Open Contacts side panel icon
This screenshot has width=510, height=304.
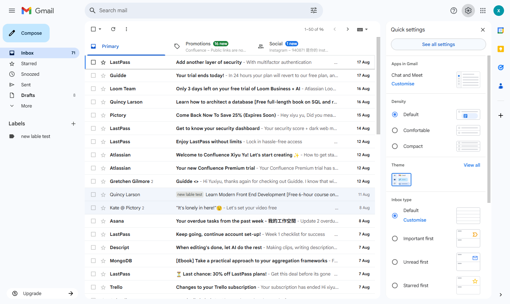pos(501,86)
